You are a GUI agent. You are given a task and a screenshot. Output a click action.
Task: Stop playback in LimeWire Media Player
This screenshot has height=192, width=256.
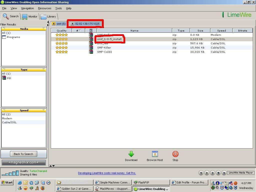tap(218, 173)
